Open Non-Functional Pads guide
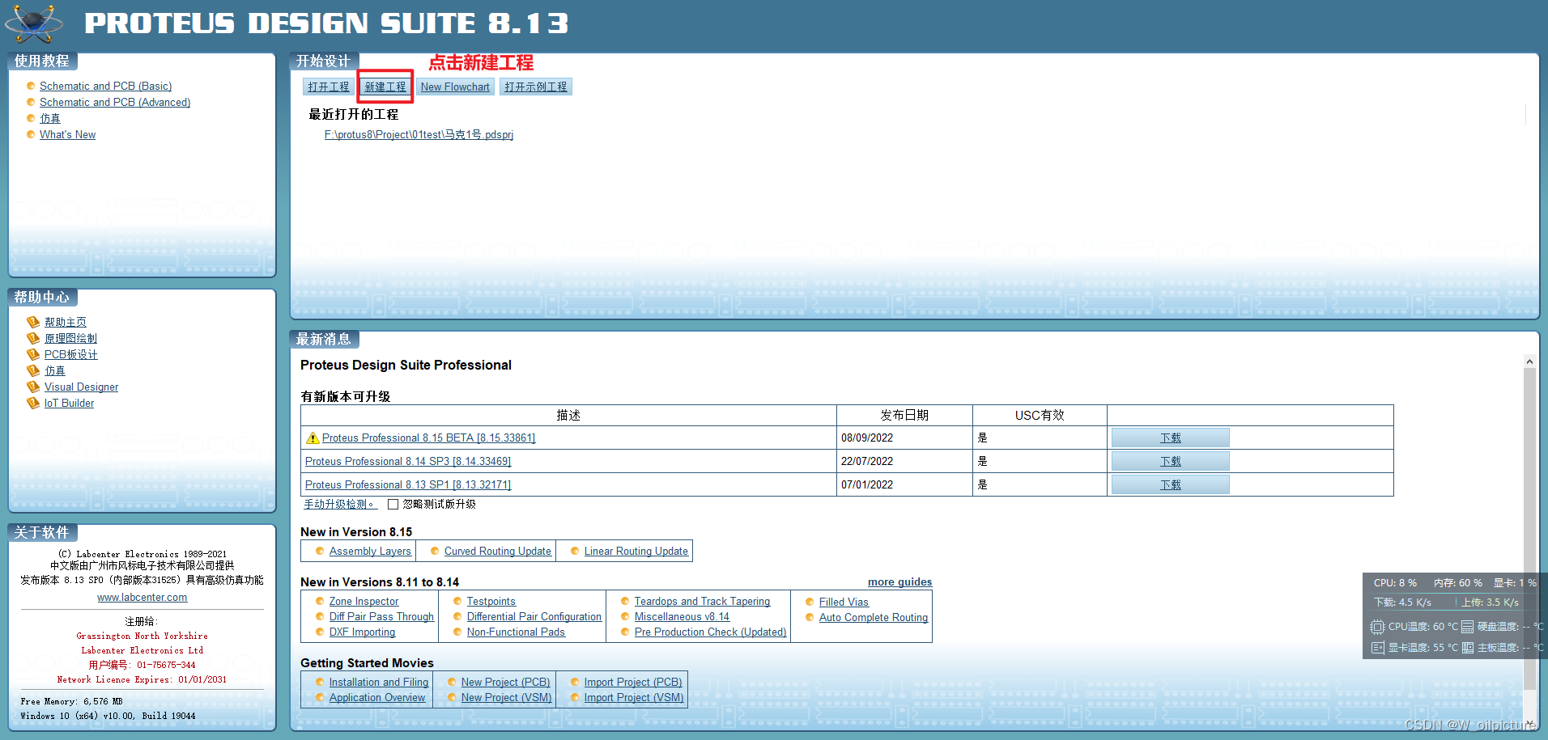Viewport: 1548px width, 740px height. click(x=516, y=632)
